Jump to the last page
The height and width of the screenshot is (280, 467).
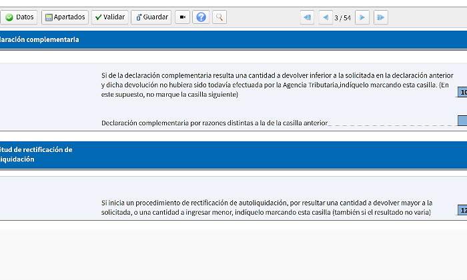click(x=381, y=17)
